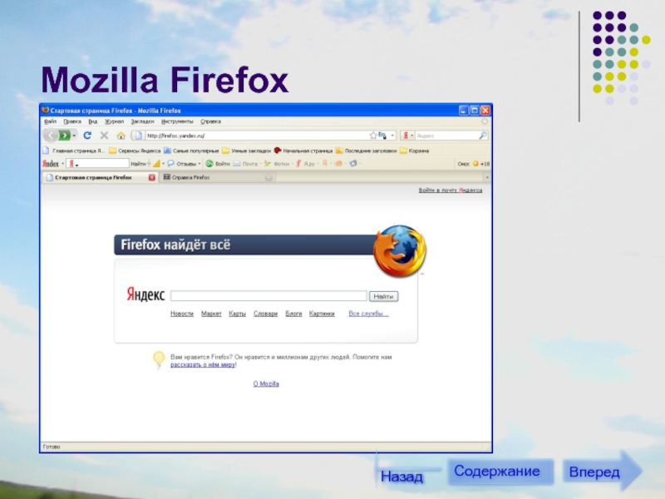Close the Стартовая страница Firefox tab

[x=151, y=177]
